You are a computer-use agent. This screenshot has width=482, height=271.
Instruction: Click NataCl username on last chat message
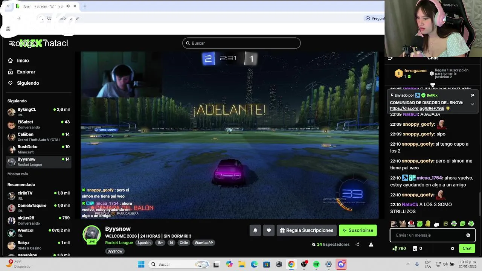[409, 205]
